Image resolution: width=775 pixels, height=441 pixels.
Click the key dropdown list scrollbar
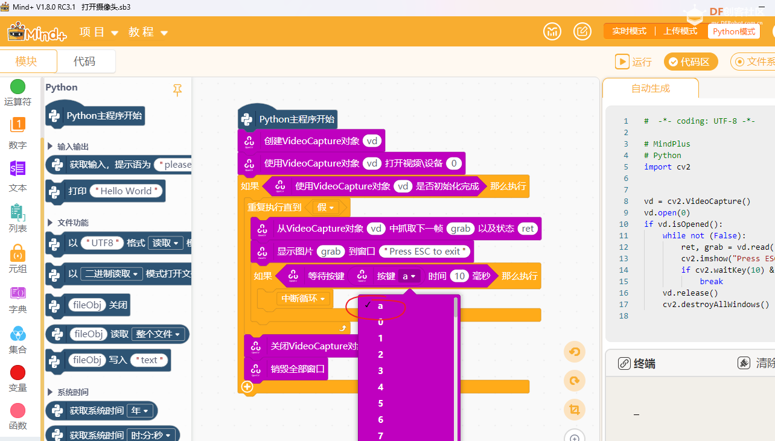[x=456, y=306]
